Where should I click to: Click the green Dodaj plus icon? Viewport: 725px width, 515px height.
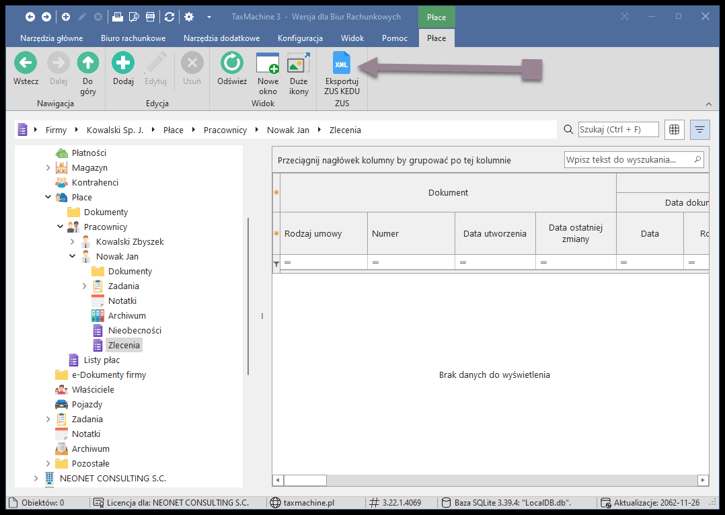123,63
